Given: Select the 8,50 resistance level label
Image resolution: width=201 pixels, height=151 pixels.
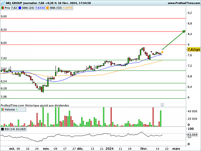Looking at the screenshot, I should pos(4,30).
